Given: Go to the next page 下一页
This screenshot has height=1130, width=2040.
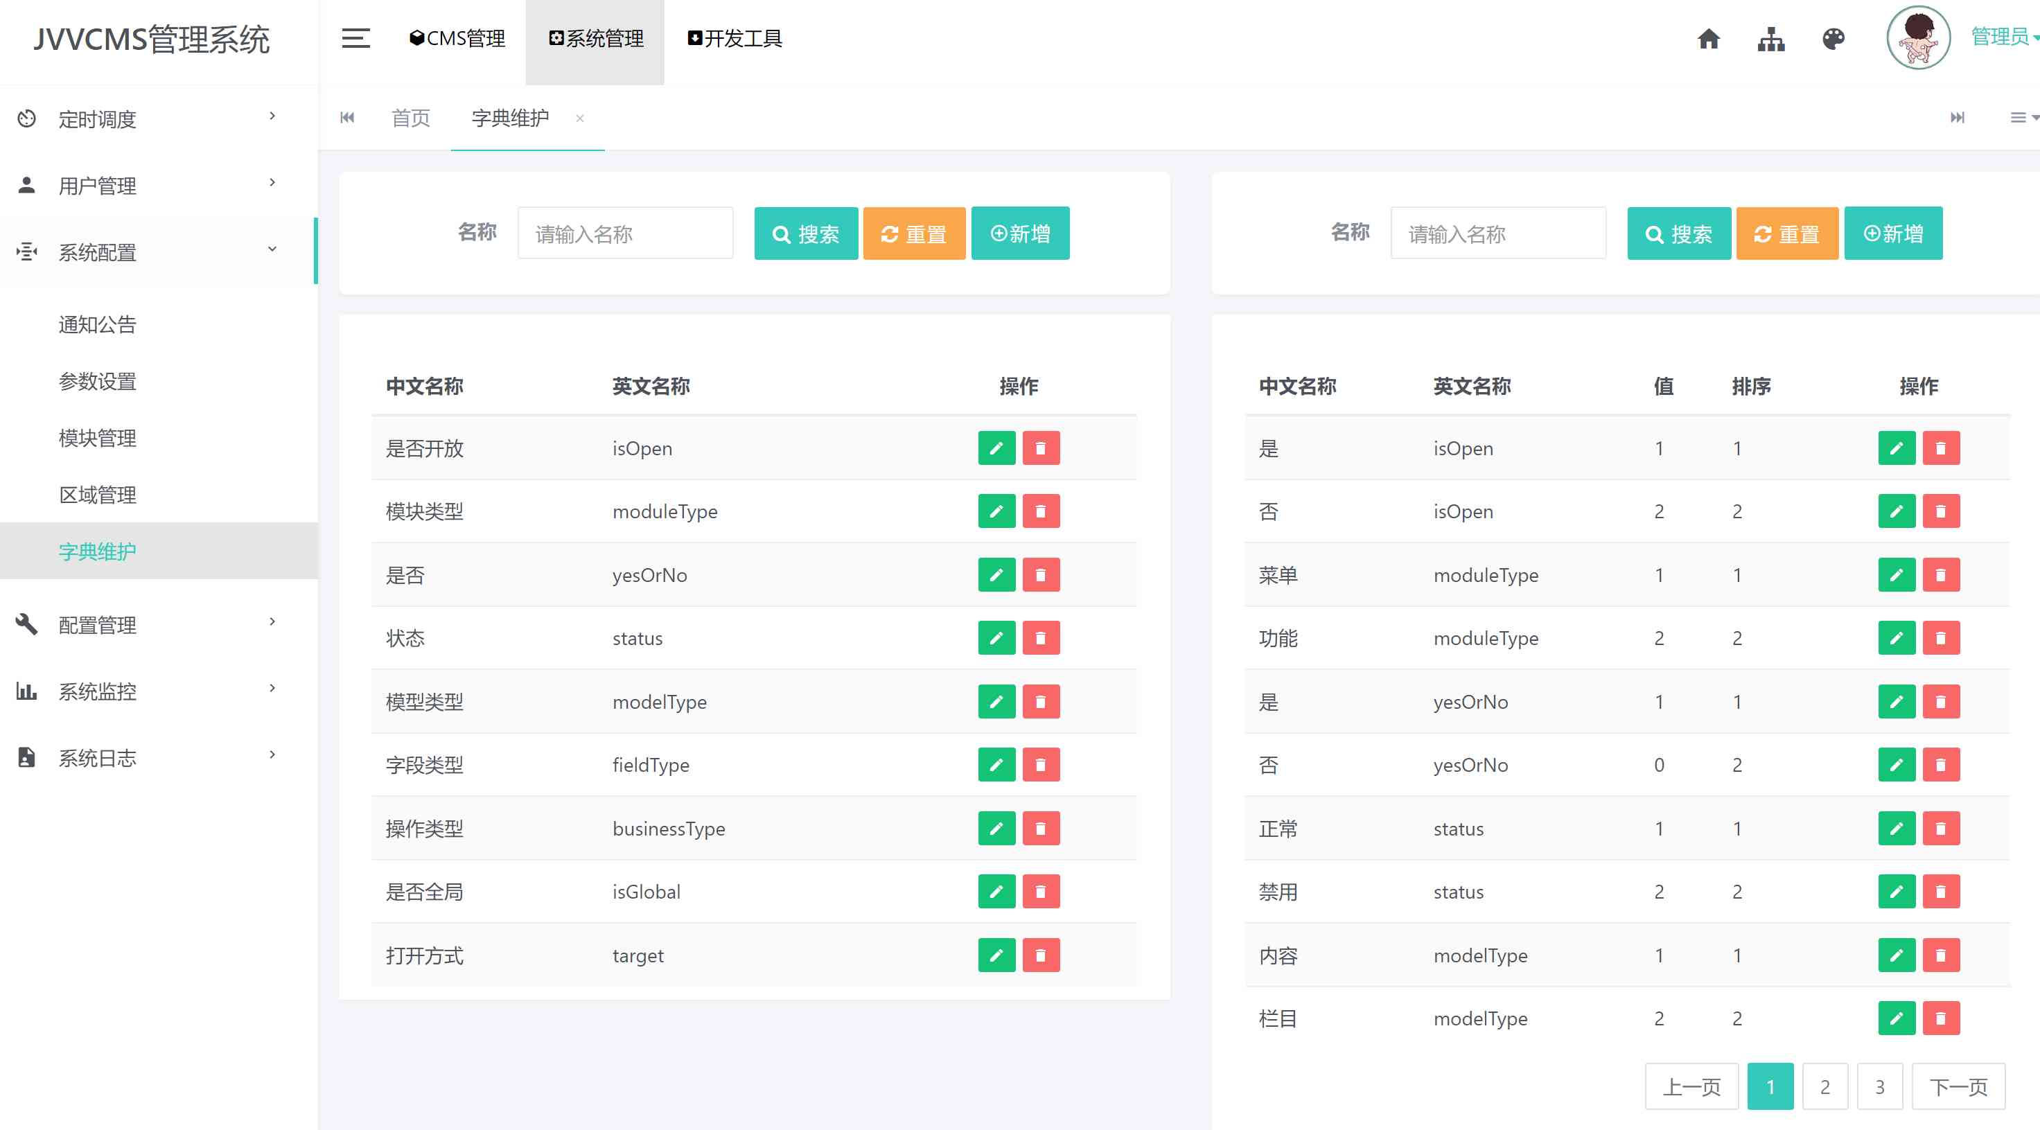Looking at the screenshot, I should pyautogui.click(x=1958, y=1086).
